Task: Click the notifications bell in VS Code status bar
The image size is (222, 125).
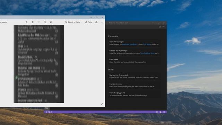Action: (164, 112)
